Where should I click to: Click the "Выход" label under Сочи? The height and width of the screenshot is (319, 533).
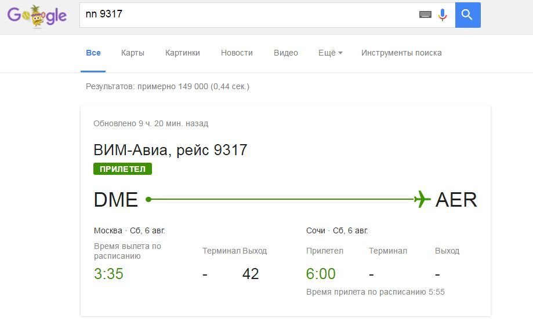coord(447,251)
